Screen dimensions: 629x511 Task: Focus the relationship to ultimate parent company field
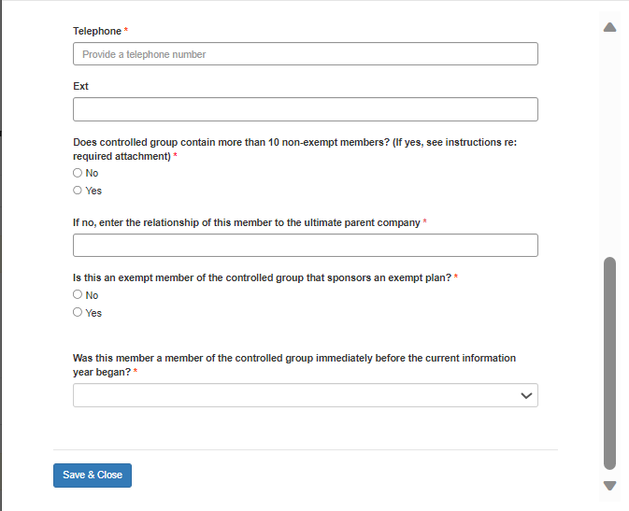[x=305, y=245]
